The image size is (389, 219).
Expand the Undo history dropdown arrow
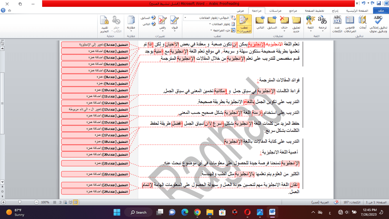(368, 3)
